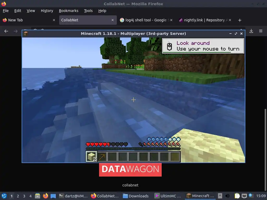Open the dartz@VM terminal taskbar entry
Screen dimensions: 267x200
tap(73, 196)
